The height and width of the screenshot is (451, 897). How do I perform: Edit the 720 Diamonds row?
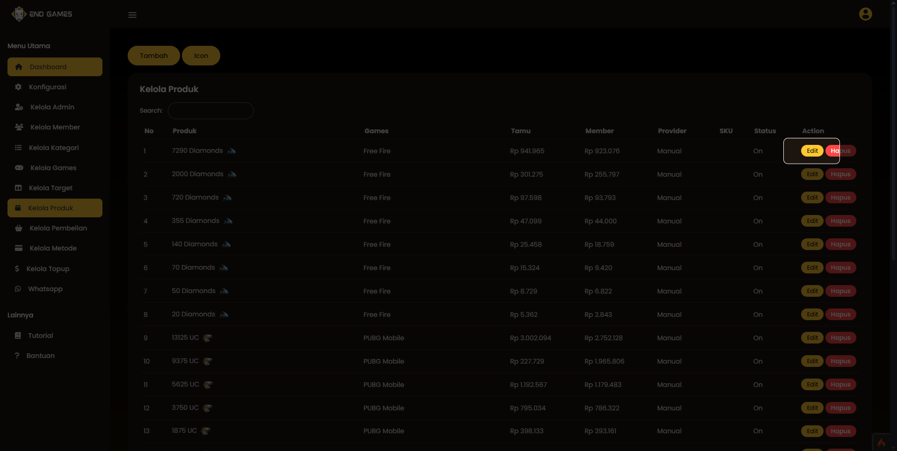(x=812, y=198)
